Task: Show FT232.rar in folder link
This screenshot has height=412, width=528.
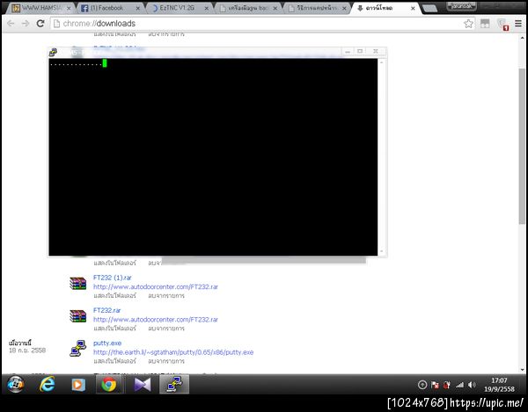Action: (114, 329)
